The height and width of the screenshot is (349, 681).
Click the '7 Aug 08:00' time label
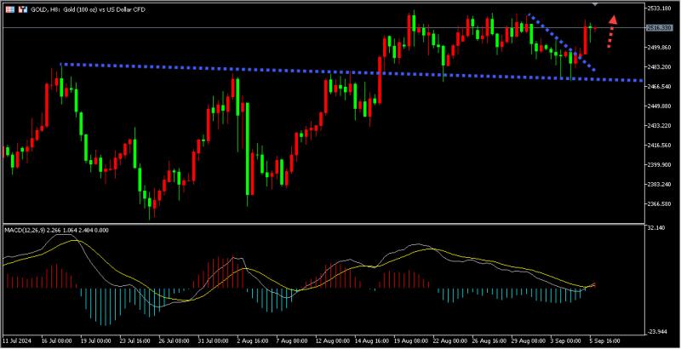click(x=294, y=340)
